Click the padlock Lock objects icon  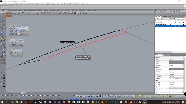(x=61, y=13)
